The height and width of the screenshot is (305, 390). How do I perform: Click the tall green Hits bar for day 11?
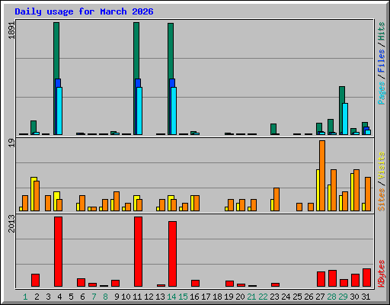click(x=136, y=51)
